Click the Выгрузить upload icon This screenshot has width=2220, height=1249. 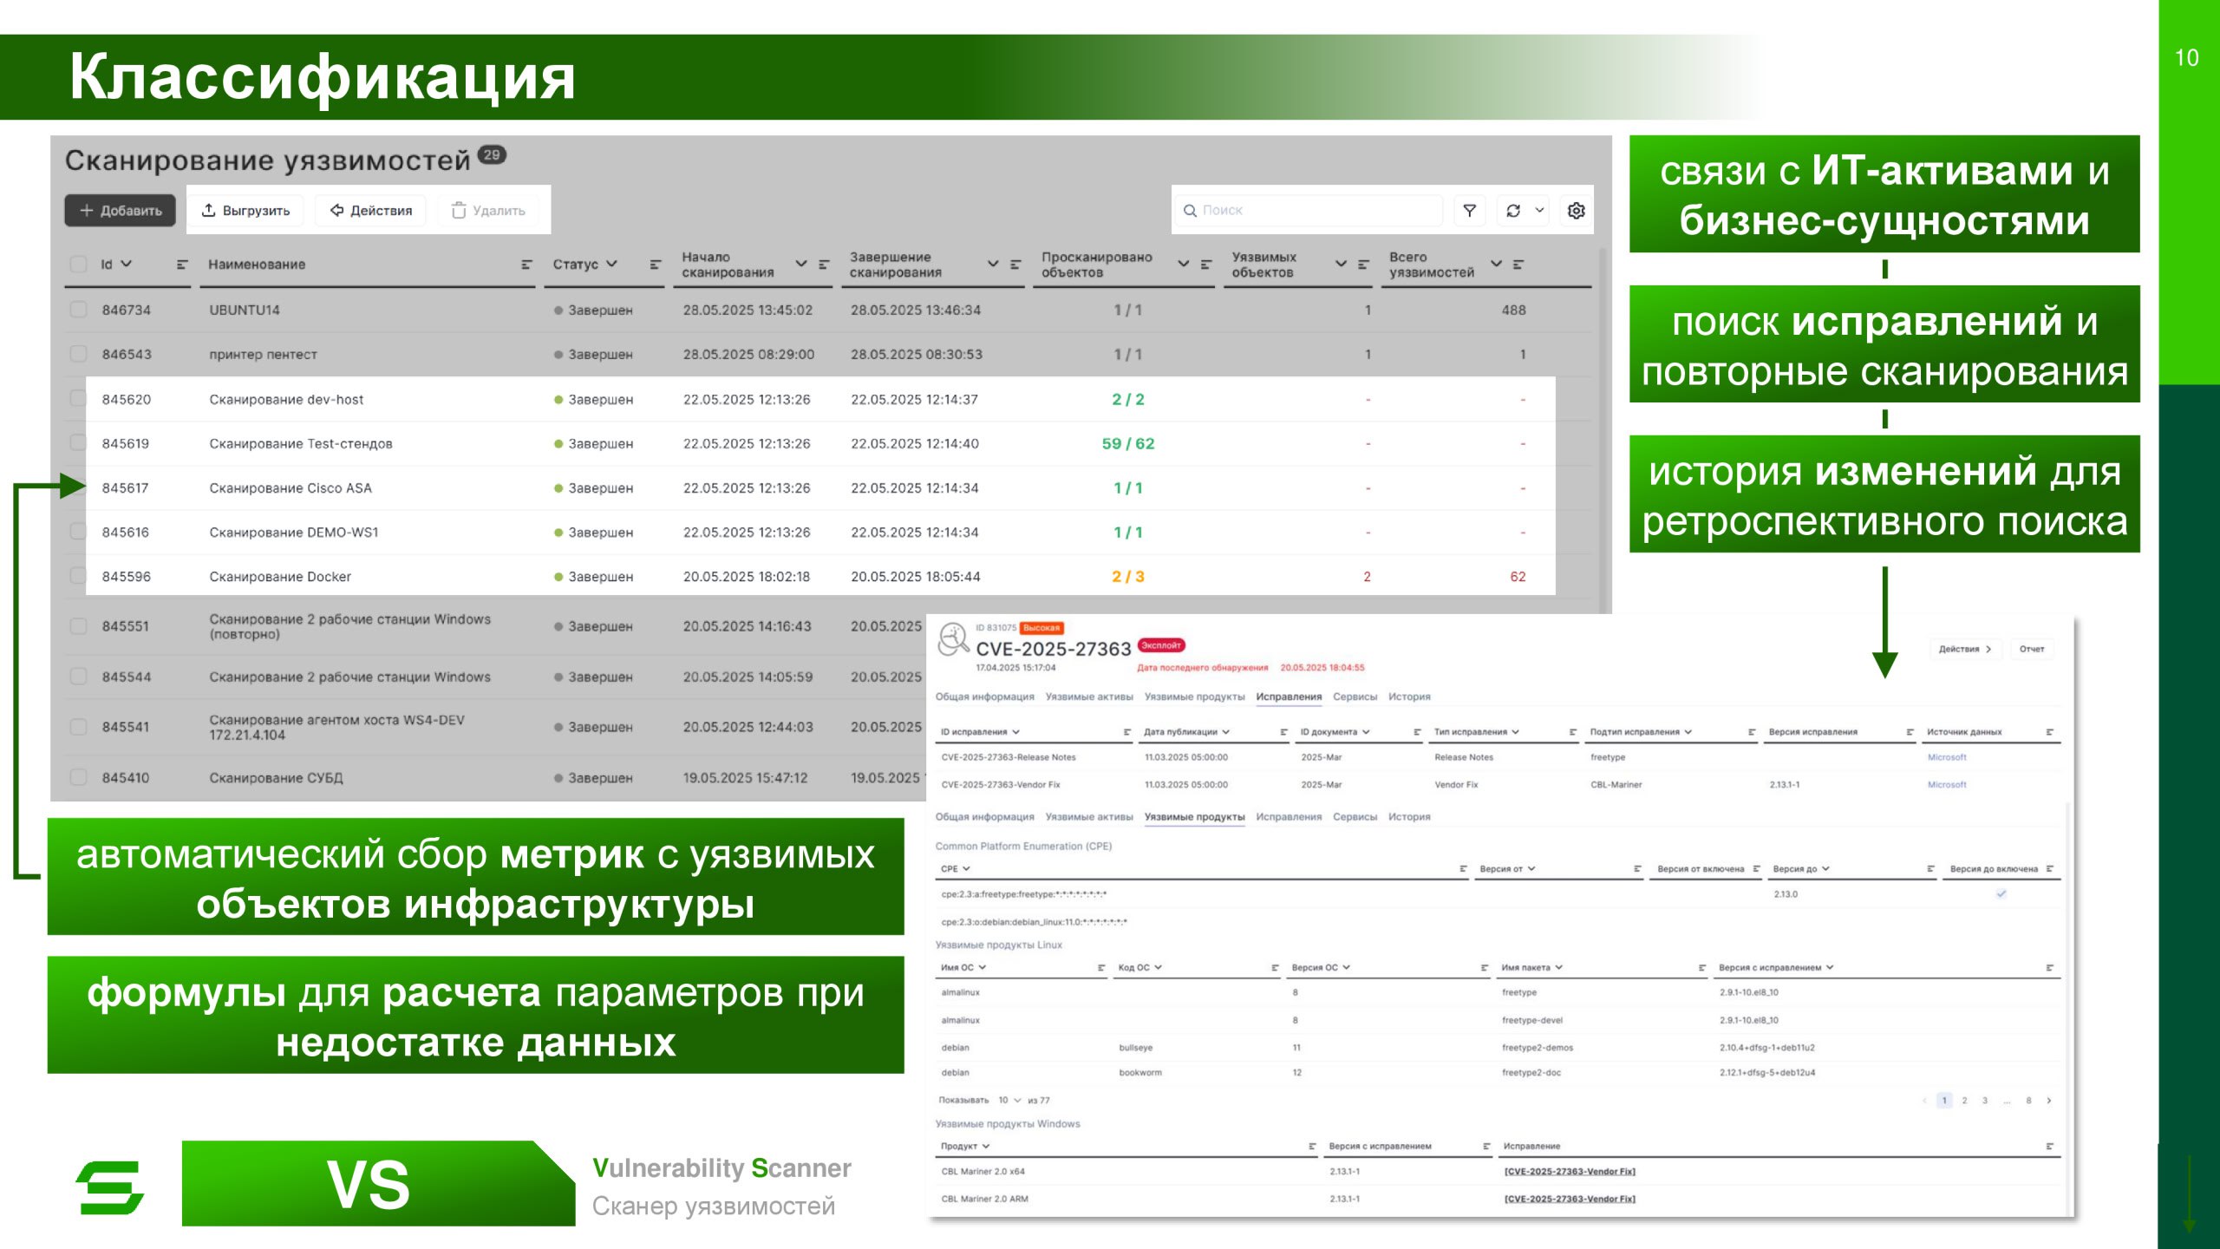click(209, 211)
